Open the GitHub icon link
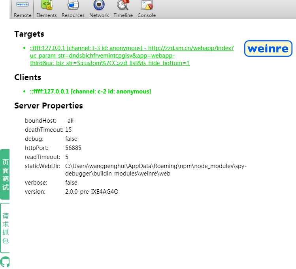Viewport: 296px width, 269px height. 5,262
